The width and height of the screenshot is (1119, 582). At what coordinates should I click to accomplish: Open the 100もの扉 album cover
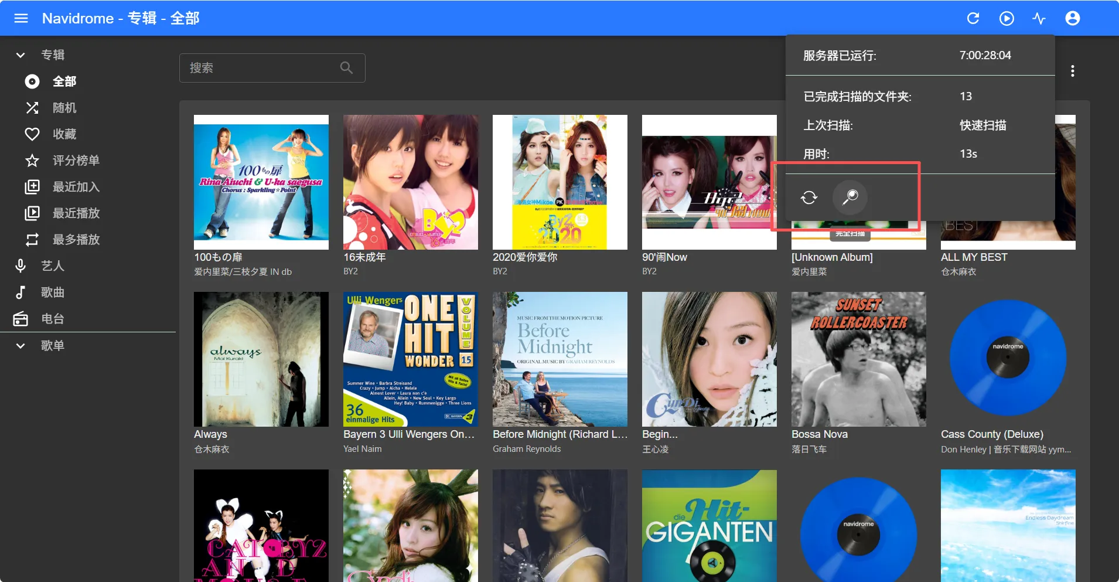click(261, 182)
